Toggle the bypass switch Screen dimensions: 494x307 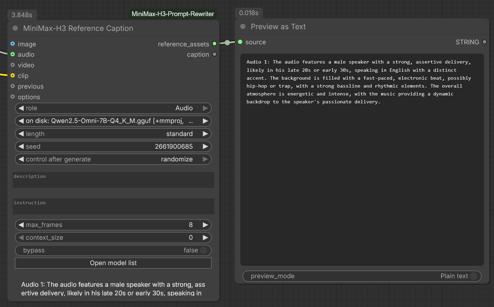click(x=203, y=250)
